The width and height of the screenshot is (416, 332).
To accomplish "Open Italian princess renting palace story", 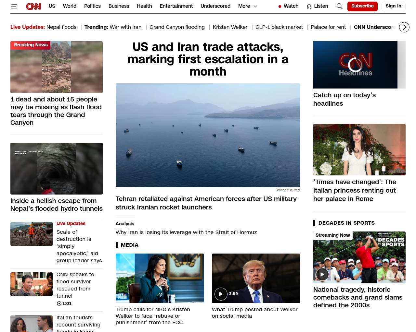I will click(355, 190).
